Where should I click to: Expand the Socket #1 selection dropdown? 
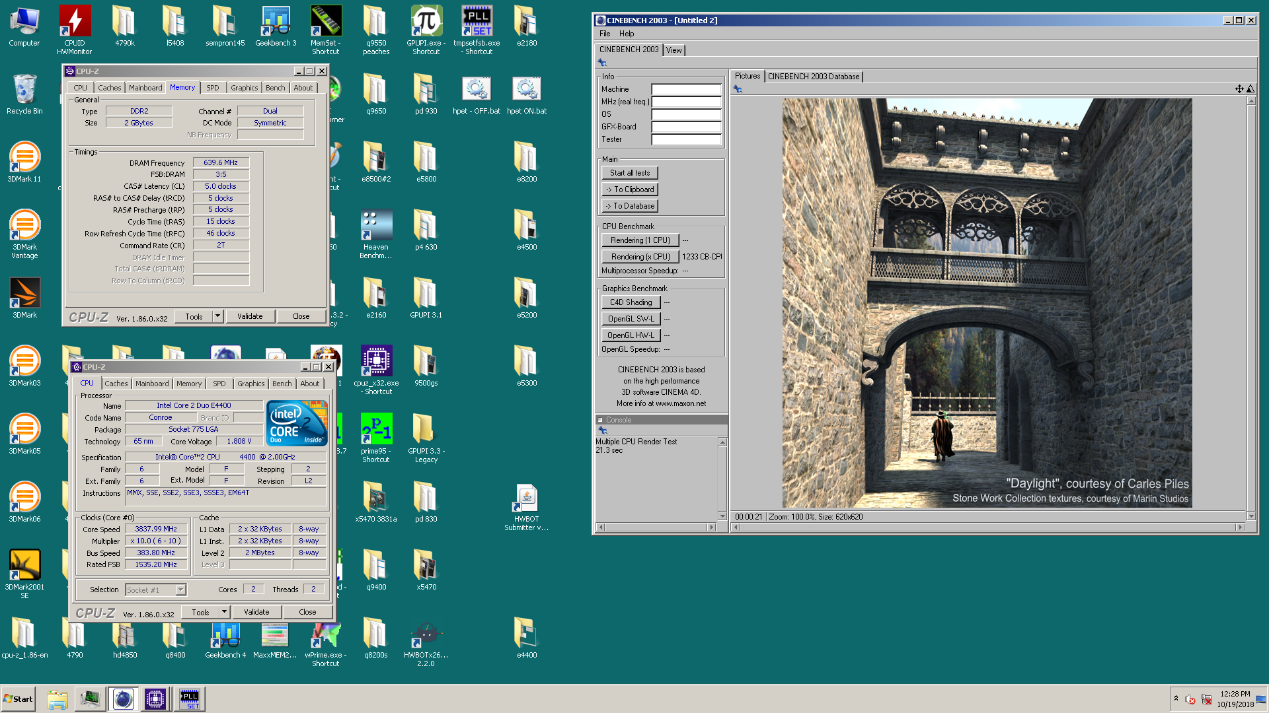click(180, 590)
